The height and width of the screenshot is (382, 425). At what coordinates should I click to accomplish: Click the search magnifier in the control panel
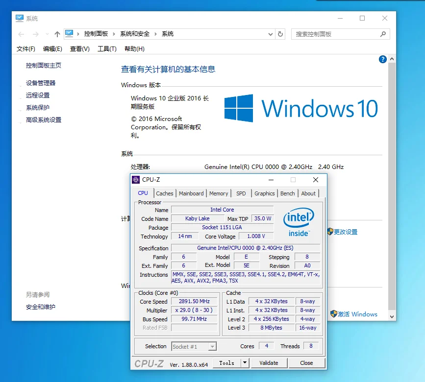pyautogui.click(x=383, y=34)
